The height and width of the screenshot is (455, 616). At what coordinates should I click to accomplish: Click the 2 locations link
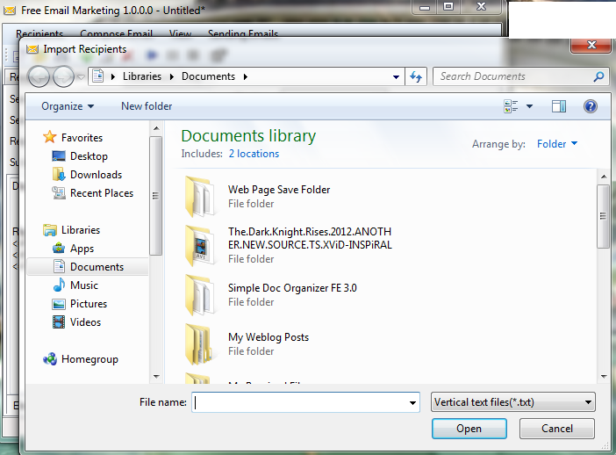(254, 154)
